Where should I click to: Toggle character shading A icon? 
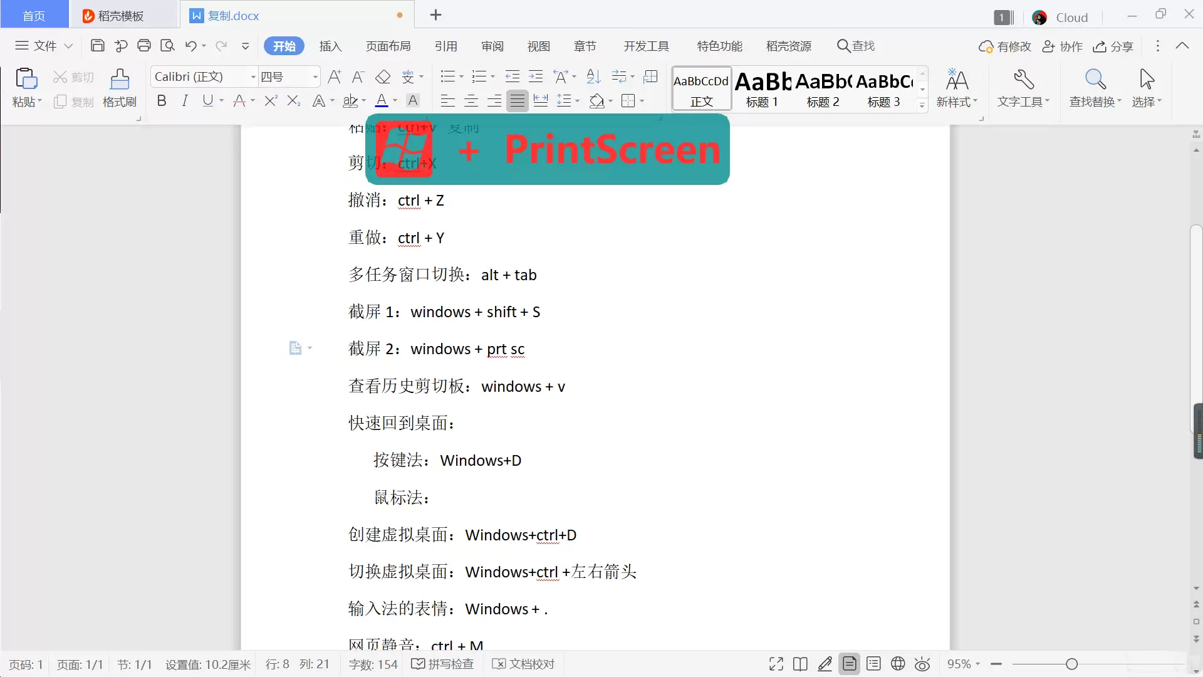pos(413,100)
